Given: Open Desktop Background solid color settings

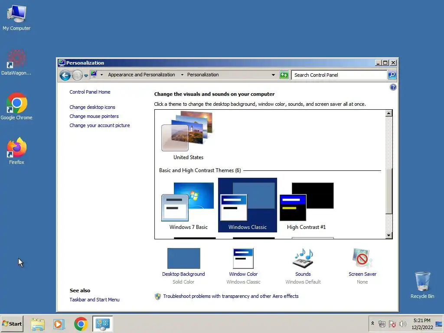Looking at the screenshot, I should (x=183, y=266).
